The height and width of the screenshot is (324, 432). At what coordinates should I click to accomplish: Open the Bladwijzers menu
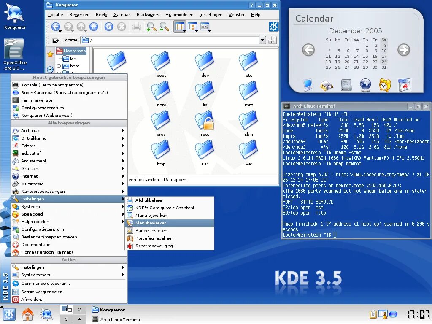coord(148,15)
